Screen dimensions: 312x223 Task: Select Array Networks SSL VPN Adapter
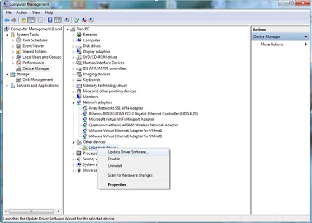coord(116,108)
